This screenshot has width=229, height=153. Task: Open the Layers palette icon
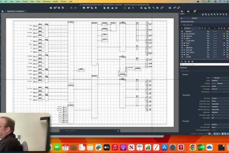tap(182, 11)
